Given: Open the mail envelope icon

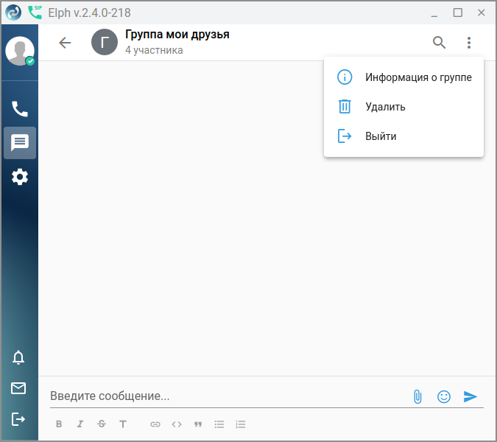Looking at the screenshot, I should coord(18,388).
